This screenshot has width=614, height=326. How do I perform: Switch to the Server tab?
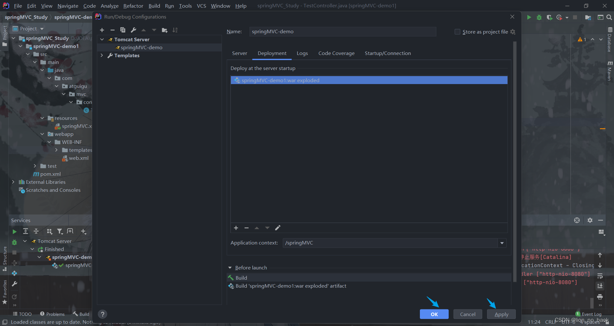240,53
